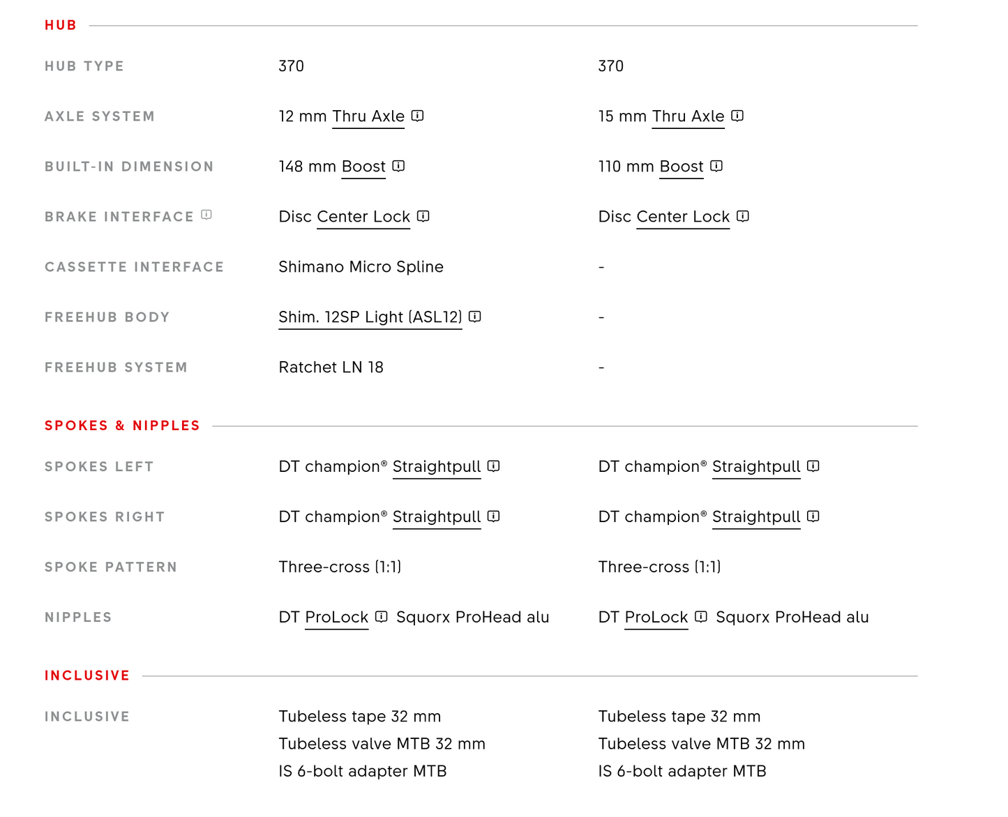1008x817 pixels.
Task: Follow the 148 mm Boost link
Action: click(363, 167)
